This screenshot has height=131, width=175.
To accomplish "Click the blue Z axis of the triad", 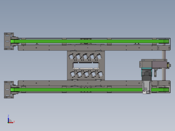I will 8,120.
